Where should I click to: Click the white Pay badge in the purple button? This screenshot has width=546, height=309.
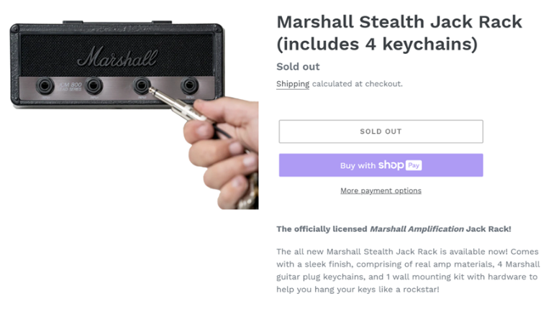413,165
